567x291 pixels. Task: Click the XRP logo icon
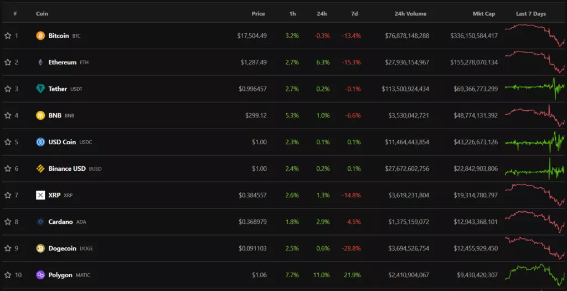[x=40, y=195]
